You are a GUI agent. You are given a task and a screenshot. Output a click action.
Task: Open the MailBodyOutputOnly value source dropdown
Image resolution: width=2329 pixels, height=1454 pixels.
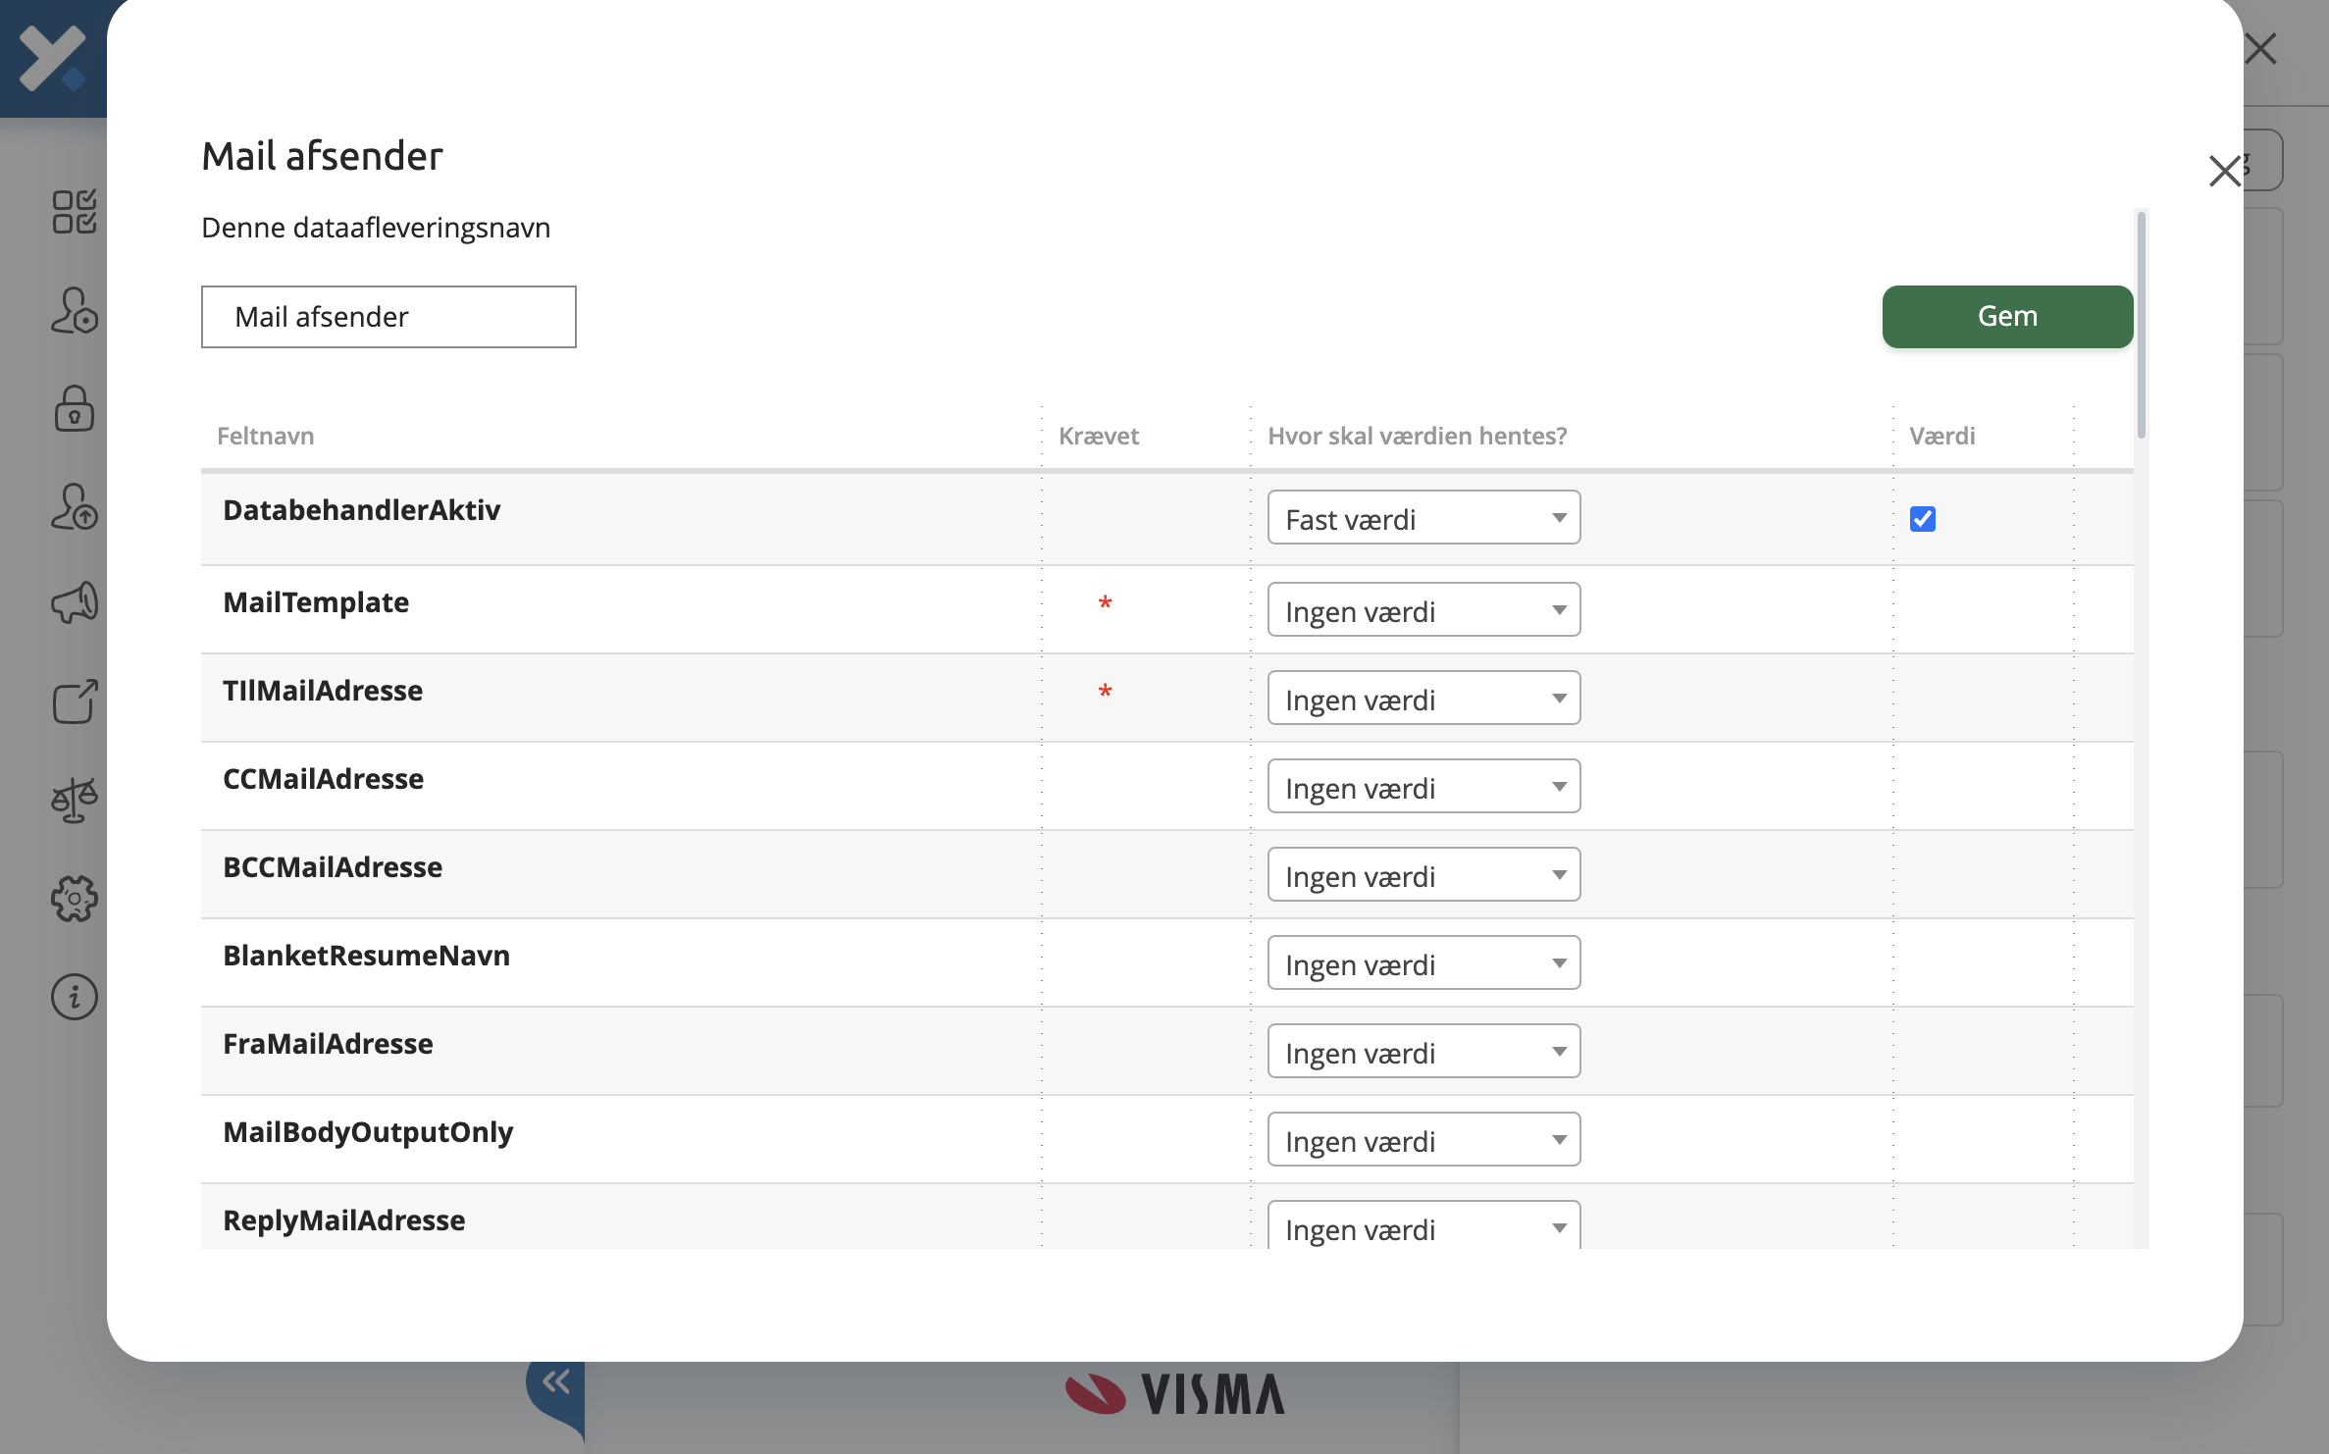(x=1423, y=1140)
